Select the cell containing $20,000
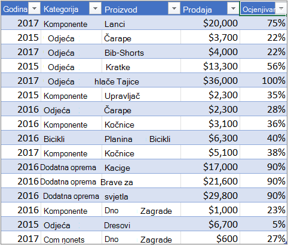This screenshot has width=288, height=245. point(210,23)
